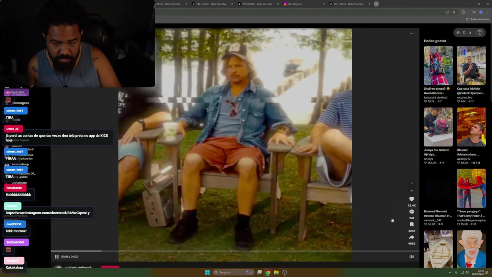The image size is (492, 277).
Task: Open the Chrome profile avatar
Action: point(480,12)
